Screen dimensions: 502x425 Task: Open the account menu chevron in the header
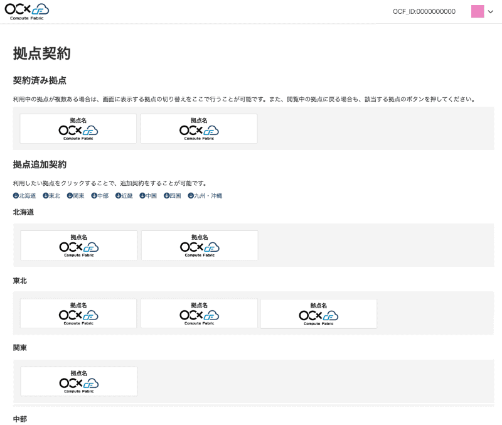pyautogui.click(x=490, y=11)
